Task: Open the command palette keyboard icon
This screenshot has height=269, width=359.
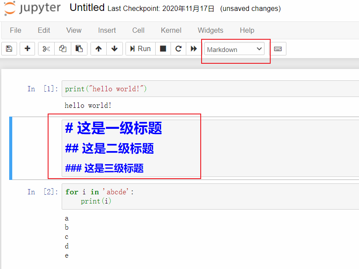Action: click(278, 49)
